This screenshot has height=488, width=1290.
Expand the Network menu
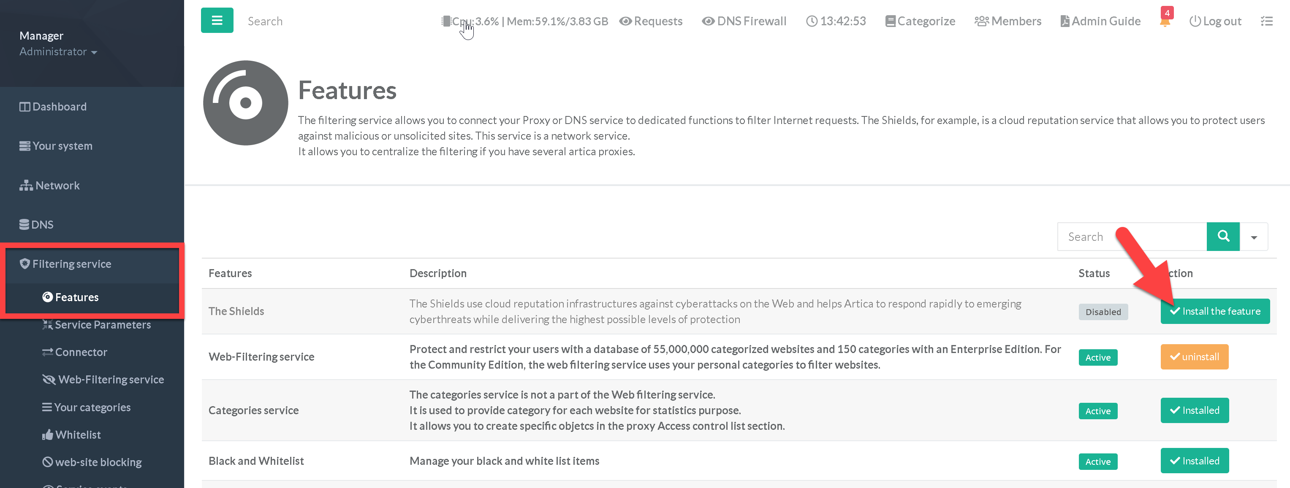coord(49,185)
